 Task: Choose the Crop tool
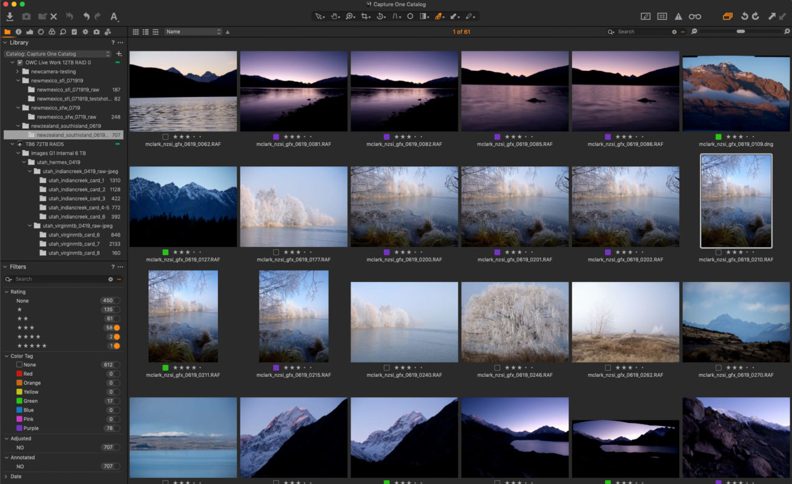365,16
